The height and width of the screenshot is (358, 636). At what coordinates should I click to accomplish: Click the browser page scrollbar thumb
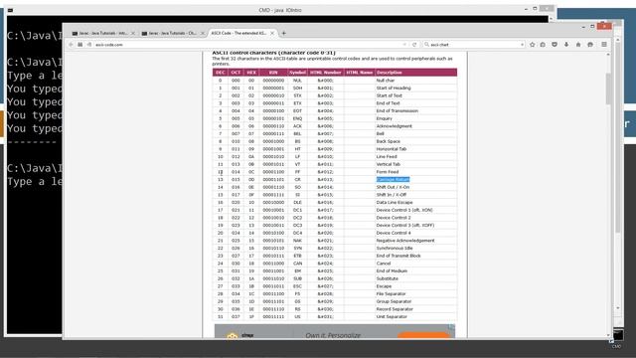pyautogui.click(x=607, y=89)
